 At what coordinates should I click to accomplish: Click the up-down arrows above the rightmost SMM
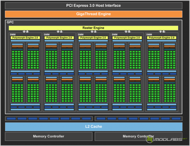(162, 31)
